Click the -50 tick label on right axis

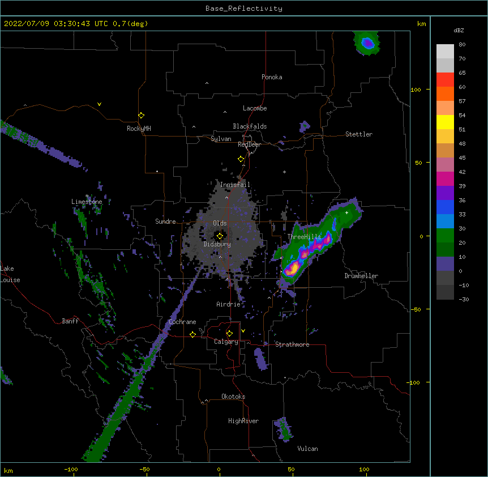click(x=416, y=309)
